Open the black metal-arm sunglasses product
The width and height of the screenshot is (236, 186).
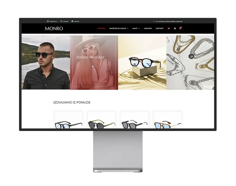135,119
